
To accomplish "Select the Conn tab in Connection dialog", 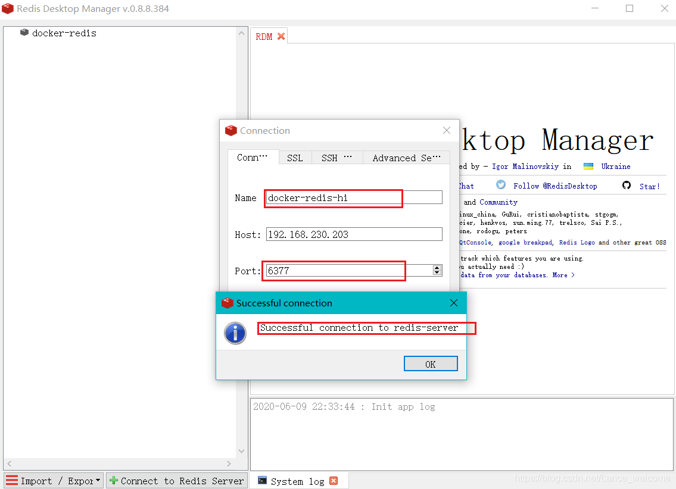I will (x=253, y=158).
